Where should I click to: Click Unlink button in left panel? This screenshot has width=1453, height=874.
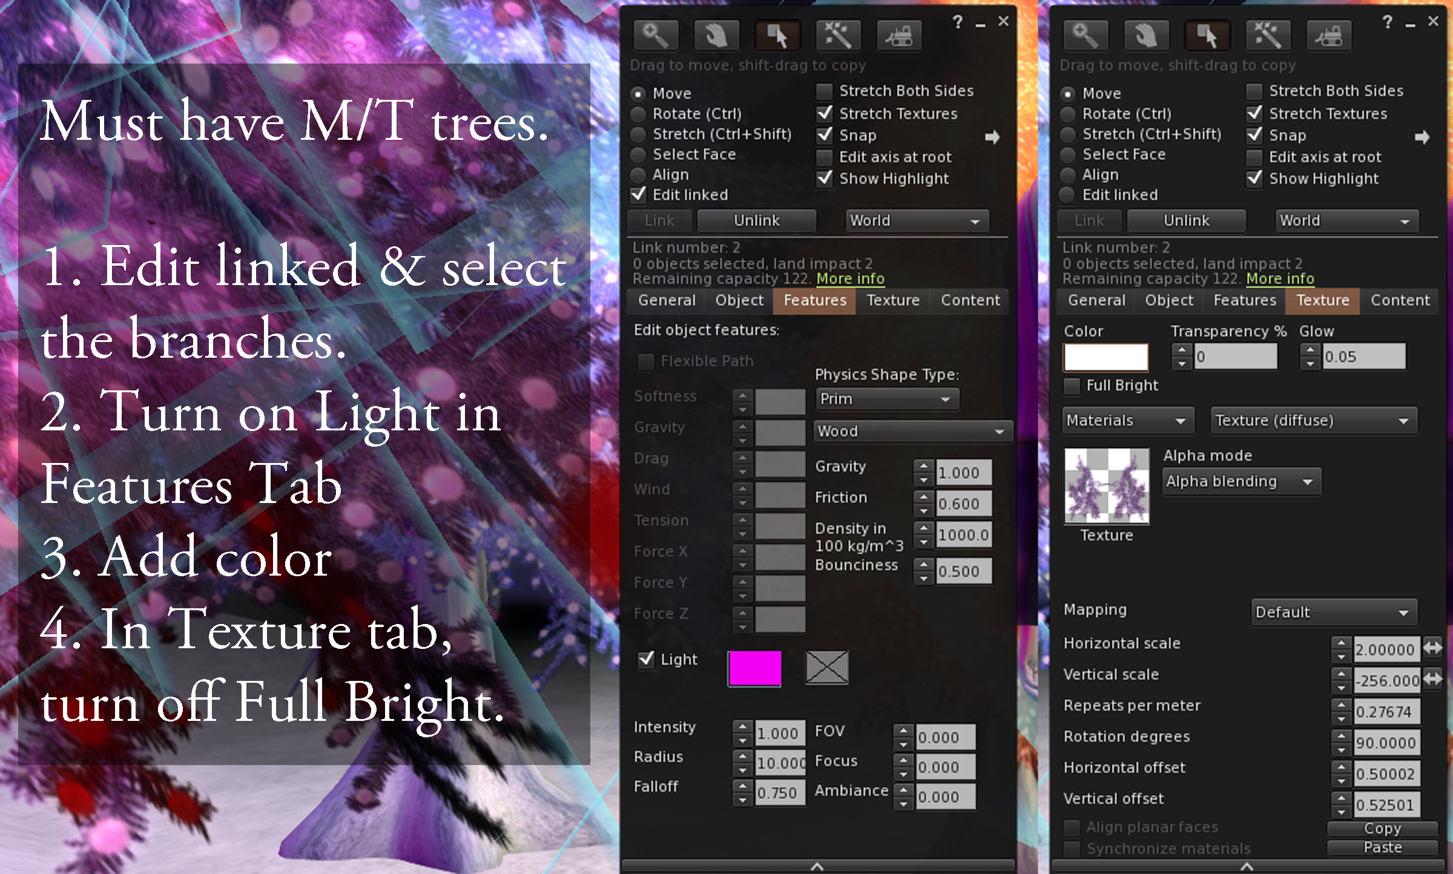[x=757, y=221]
